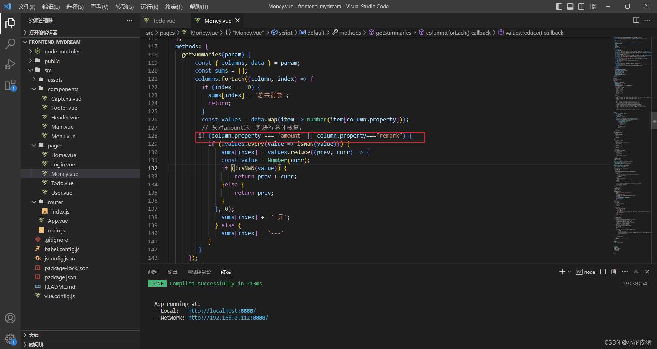The image size is (657, 349).
Task: Open the 192.168.0.112:8888 network link
Action: click(x=228, y=318)
